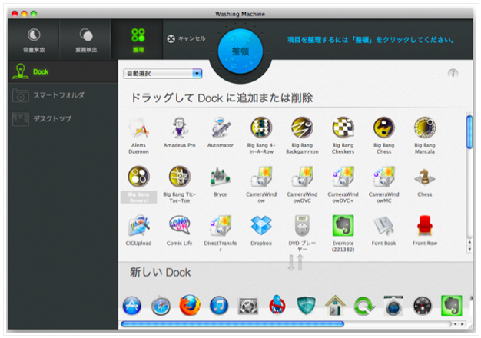Click the CameraWindowDVC icon
Screen dimensions: 481x338
(302, 177)
